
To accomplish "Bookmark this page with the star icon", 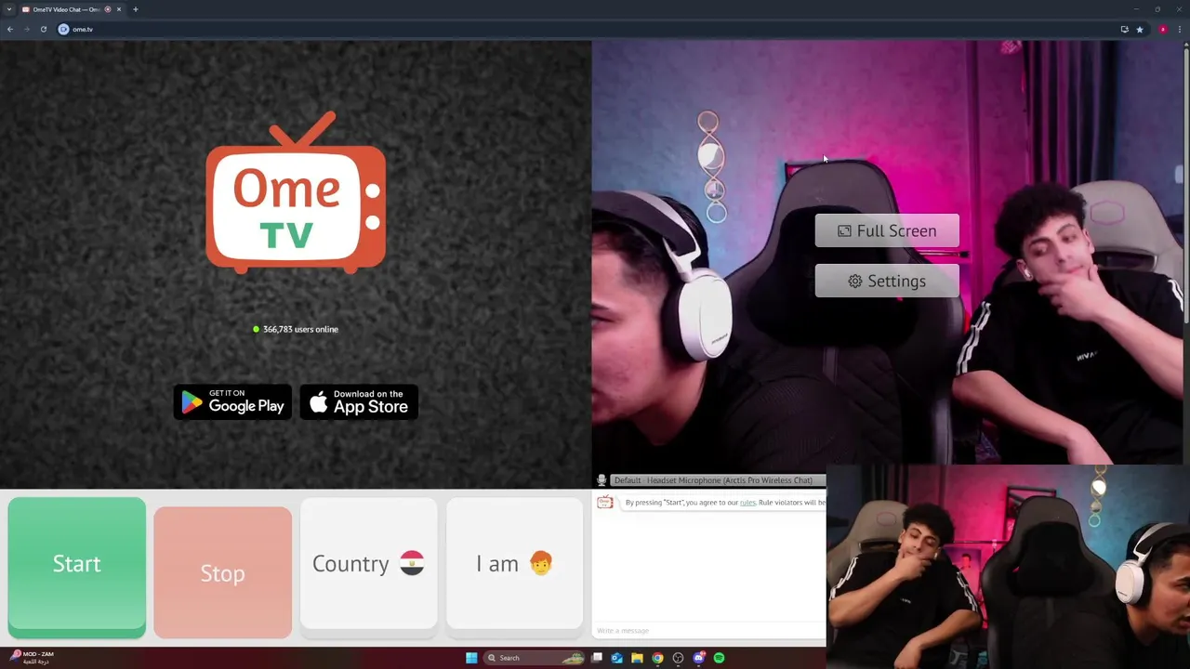I will [1140, 29].
